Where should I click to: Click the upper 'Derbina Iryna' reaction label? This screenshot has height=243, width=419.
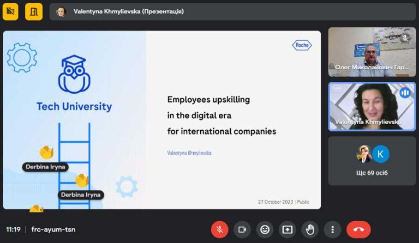click(x=45, y=167)
